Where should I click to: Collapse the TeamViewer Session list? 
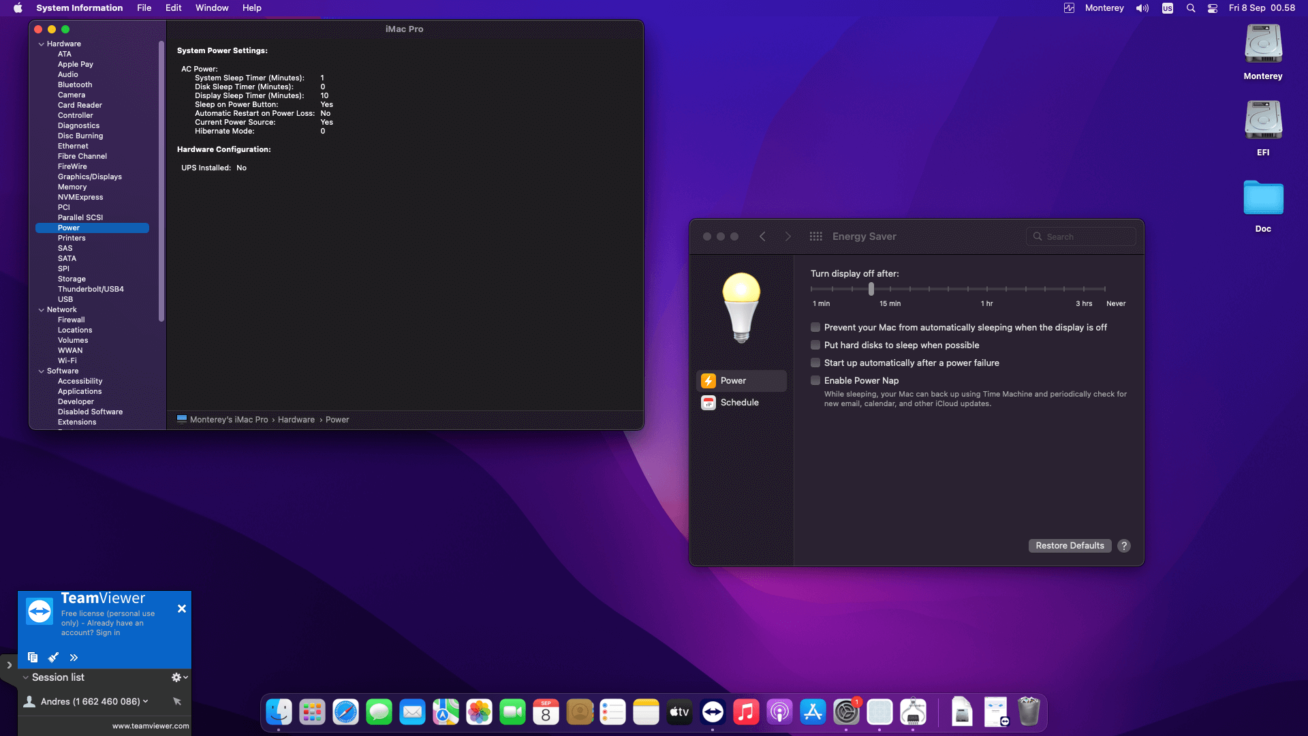point(25,677)
